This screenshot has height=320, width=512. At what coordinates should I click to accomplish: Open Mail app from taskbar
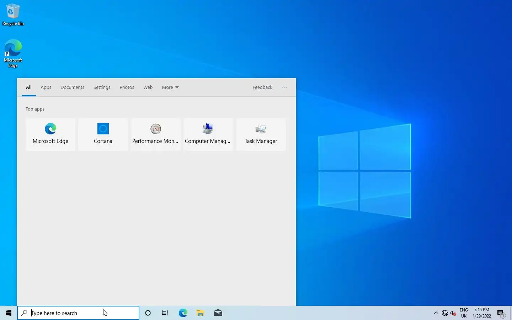[218, 313]
